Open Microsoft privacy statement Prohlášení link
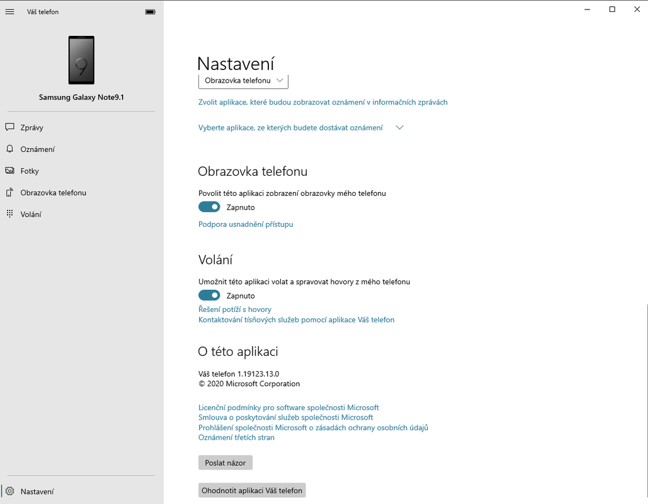 click(313, 428)
